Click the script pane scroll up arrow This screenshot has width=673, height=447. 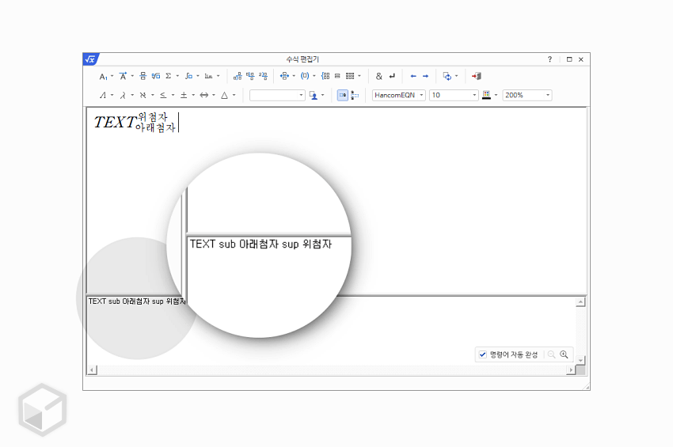point(580,302)
